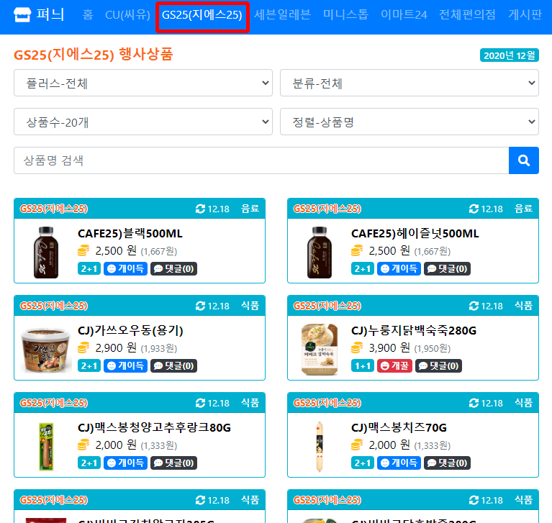
Task: Click 2+1 badge on CAFE25)헤이즐넛500ML
Action: coord(363,269)
